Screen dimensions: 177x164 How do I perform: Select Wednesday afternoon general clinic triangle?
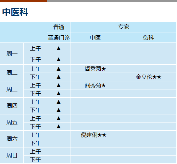[58, 93]
